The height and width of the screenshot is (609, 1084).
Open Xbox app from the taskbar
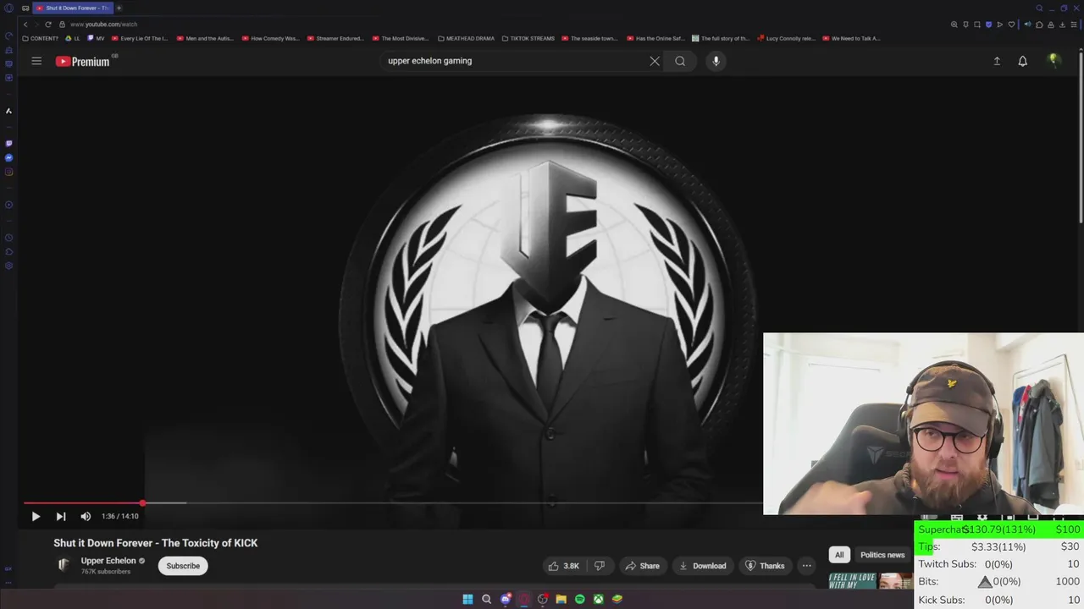click(x=598, y=599)
